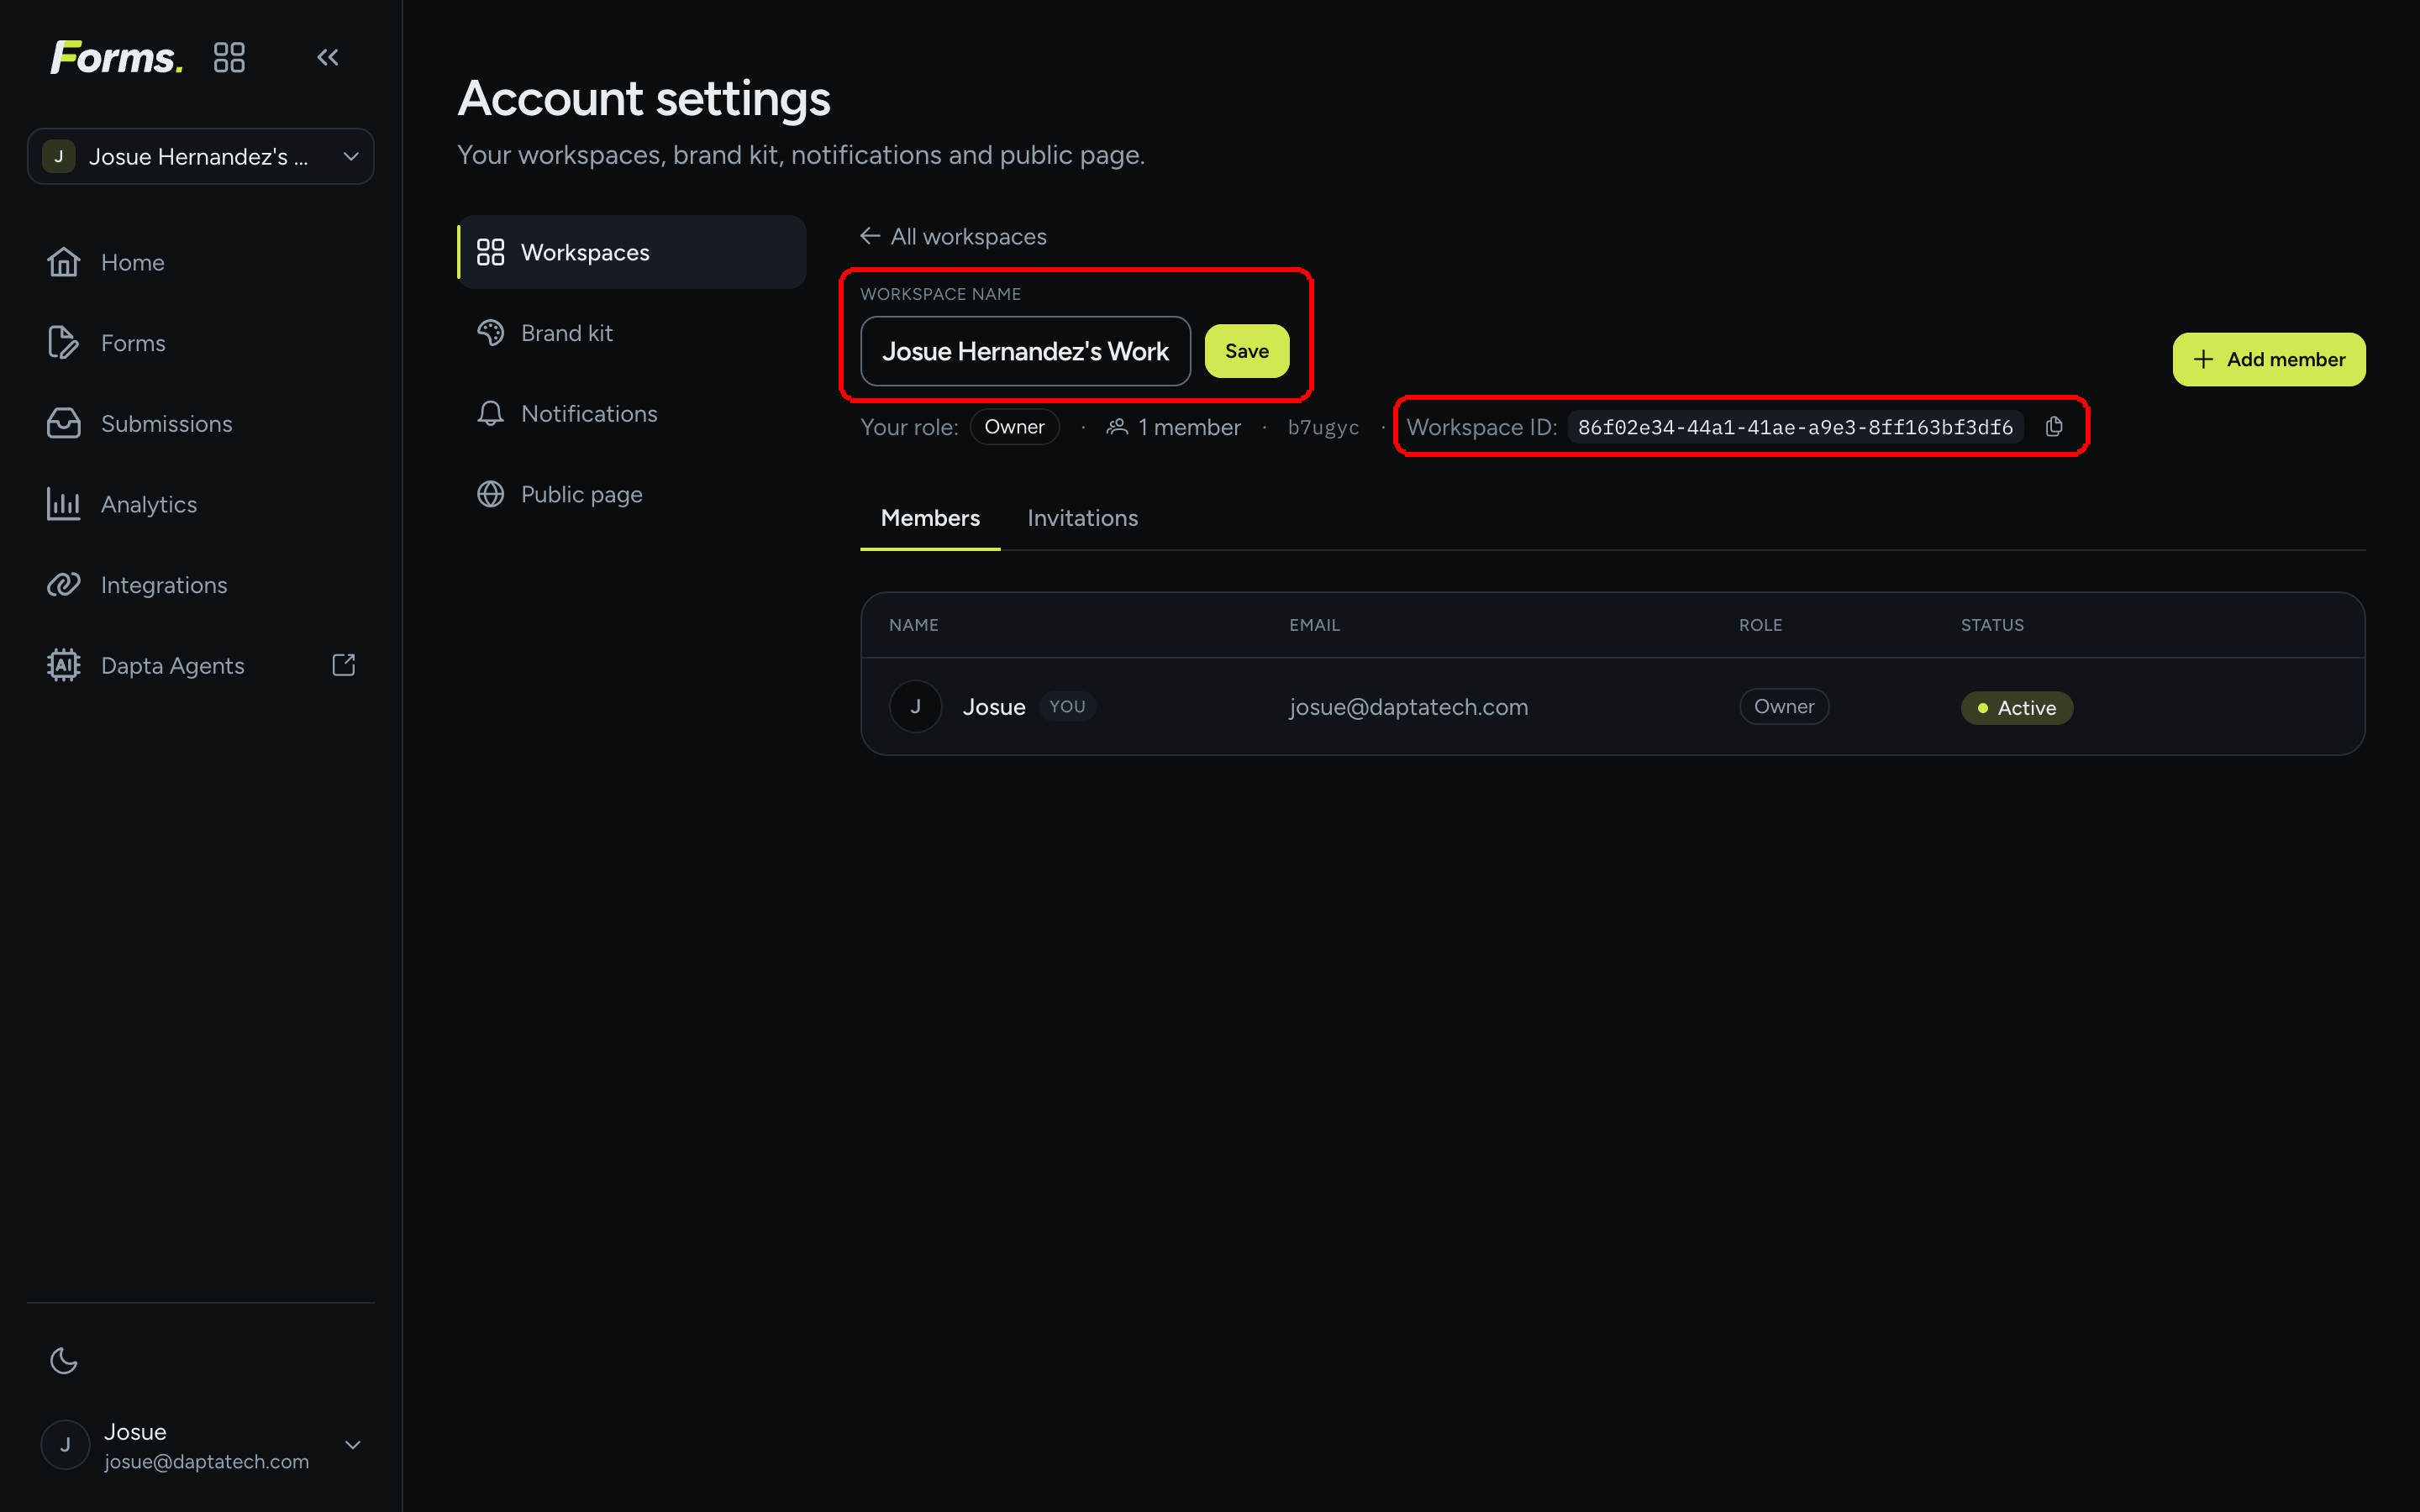2420x1512 pixels.
Task: Click the Owner role badge next to Your role
Action: (x=1014, y=427)
